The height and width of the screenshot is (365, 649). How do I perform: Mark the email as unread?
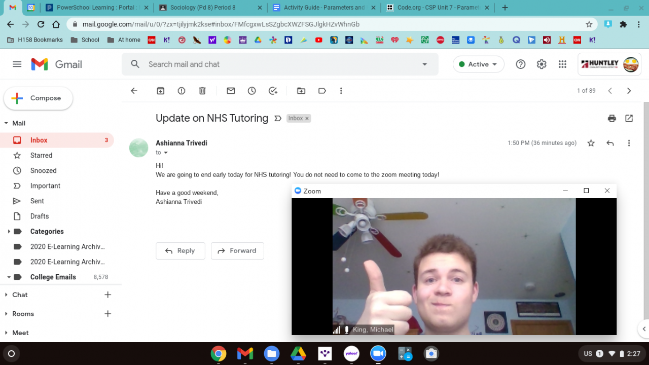[x=231, y=91]
